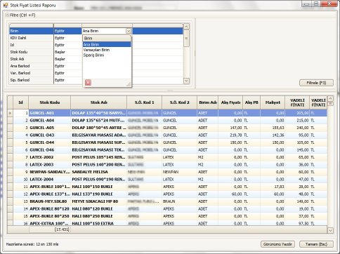Viewport: 340px width, 254px height.
Task: Click the 'HALI 080*250 BUKLE' cell
Action: pyautogui.click(x=98, y=216)
